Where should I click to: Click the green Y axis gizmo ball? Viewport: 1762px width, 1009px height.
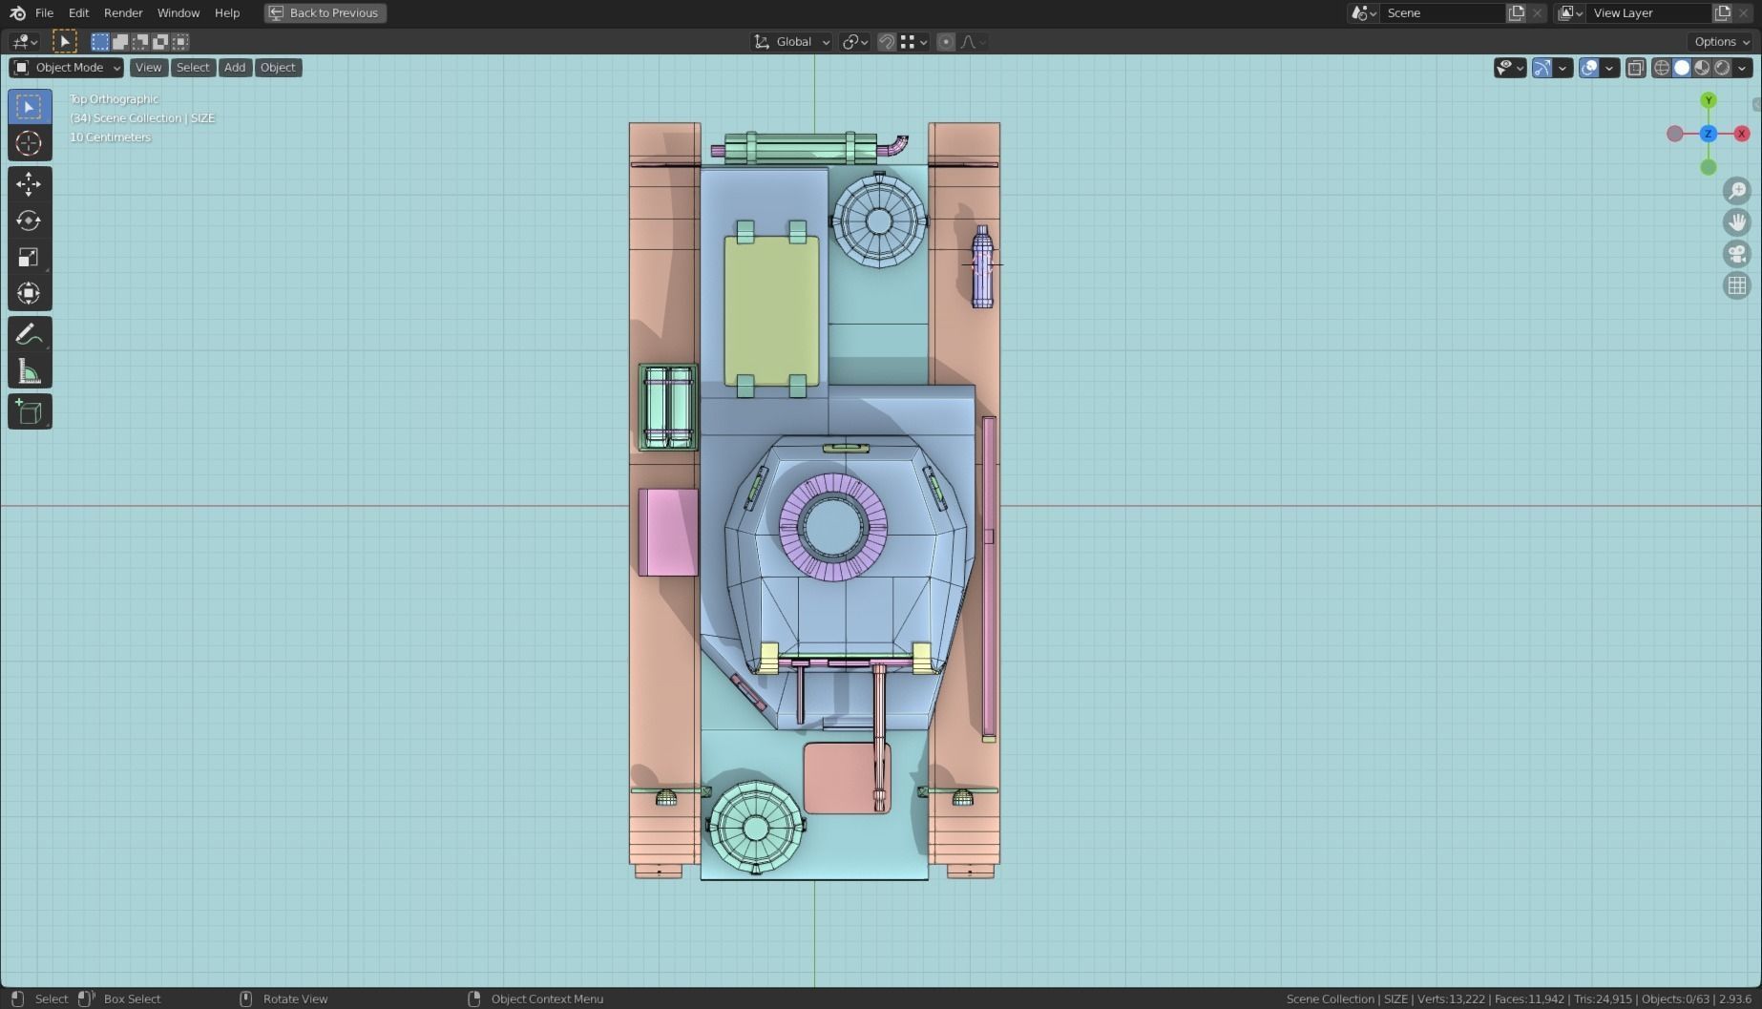pyautogui.click(x=1709, y=100)
